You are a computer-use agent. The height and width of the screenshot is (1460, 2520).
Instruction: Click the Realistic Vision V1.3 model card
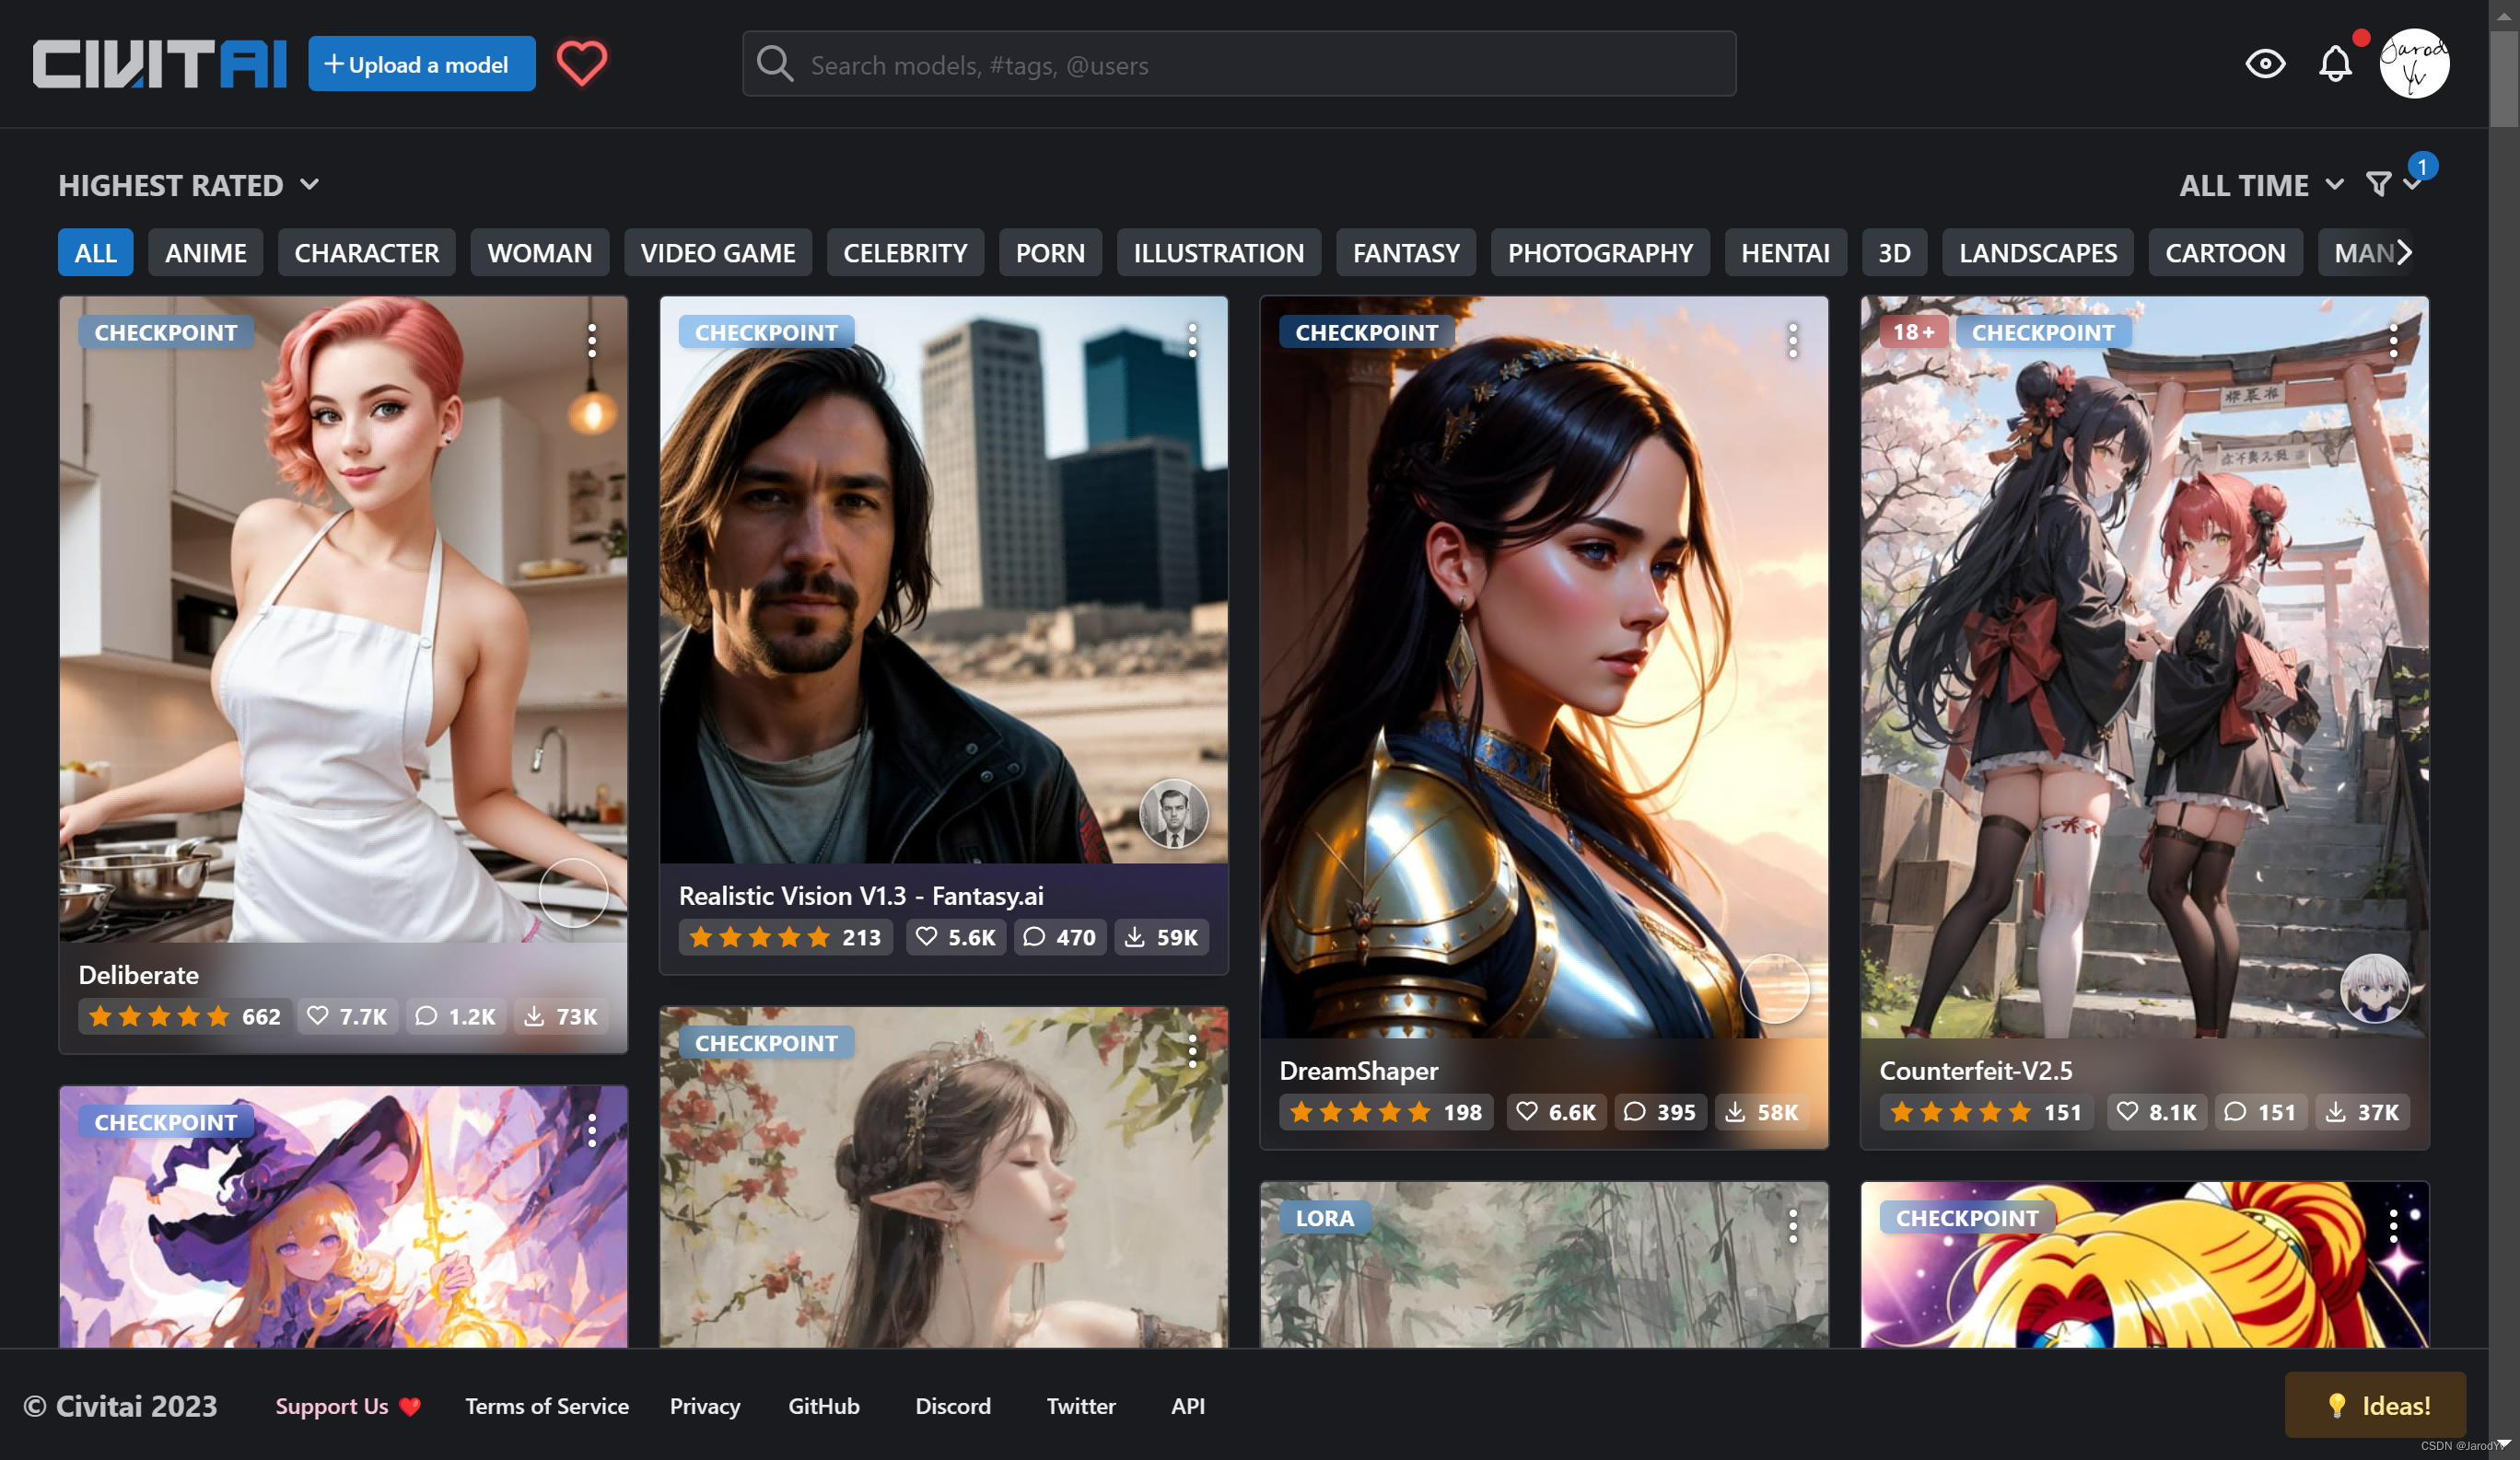(x=944, y=634)
